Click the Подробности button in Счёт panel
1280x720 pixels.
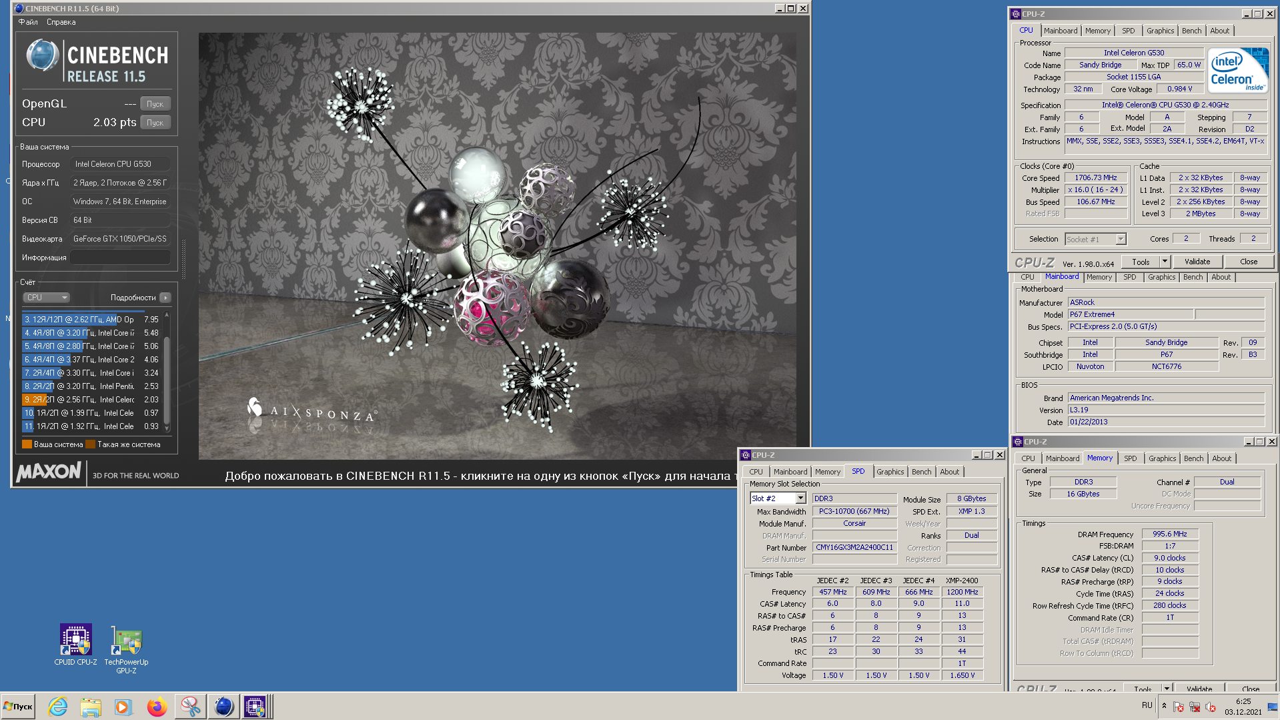133,298
